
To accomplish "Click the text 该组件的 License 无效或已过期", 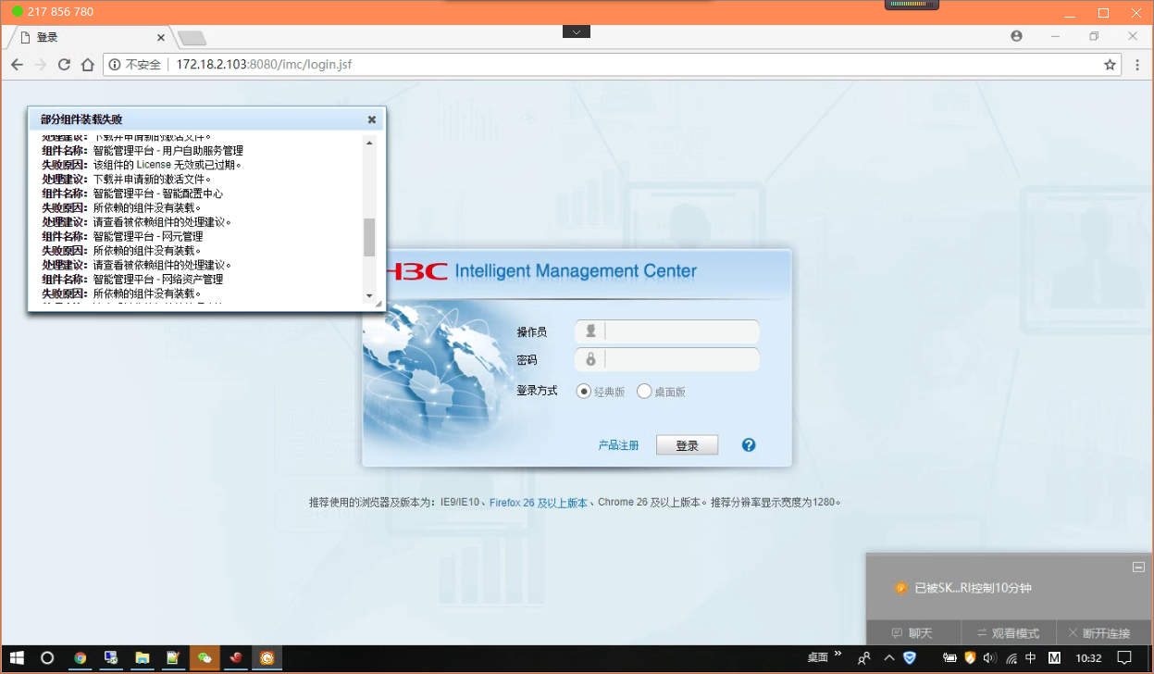I will click(168, 165).
